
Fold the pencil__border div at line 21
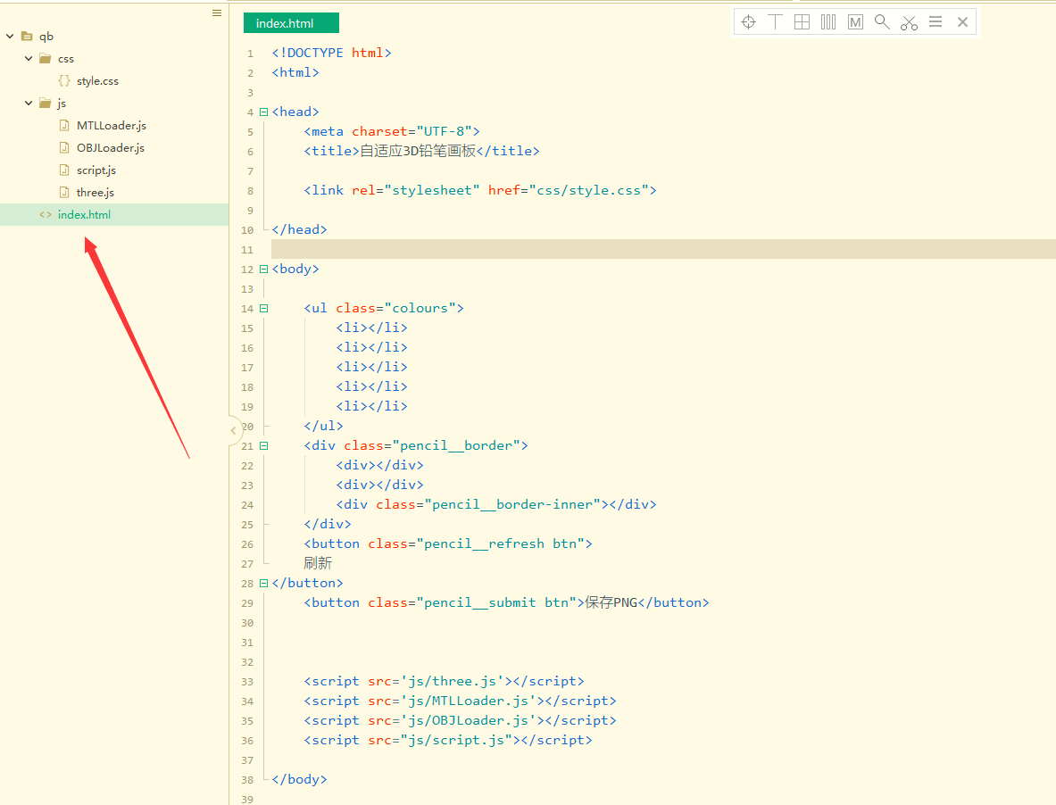[264, 445]
